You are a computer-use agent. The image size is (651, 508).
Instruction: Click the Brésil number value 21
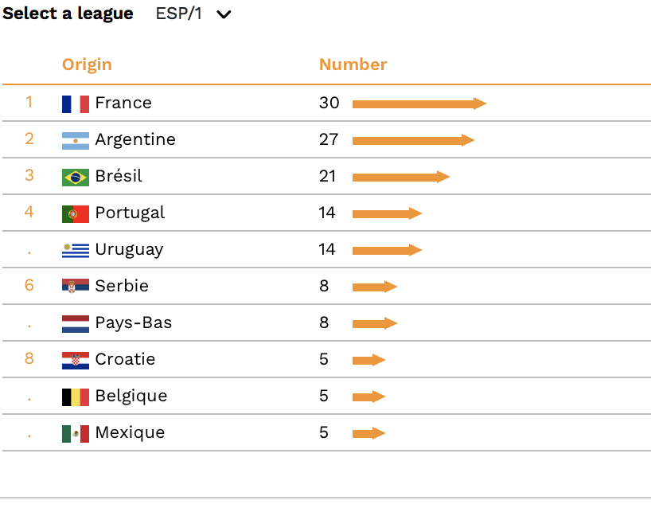327,176
